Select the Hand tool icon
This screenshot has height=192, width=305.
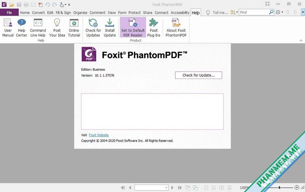tap(62, 5)
